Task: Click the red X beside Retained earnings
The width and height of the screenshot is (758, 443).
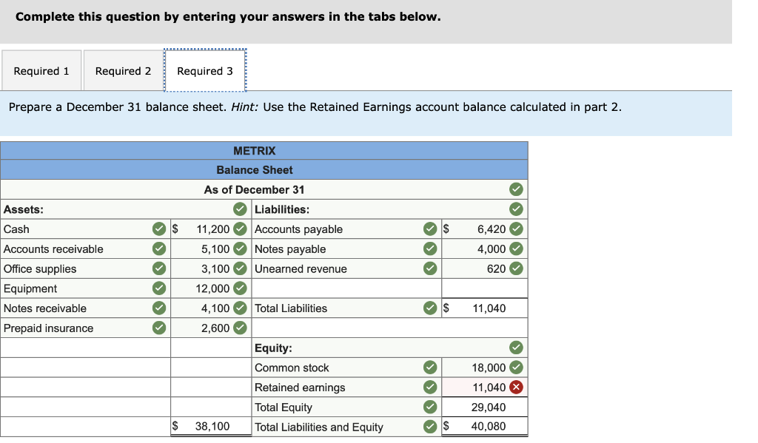Action: [x=517, y=387]
